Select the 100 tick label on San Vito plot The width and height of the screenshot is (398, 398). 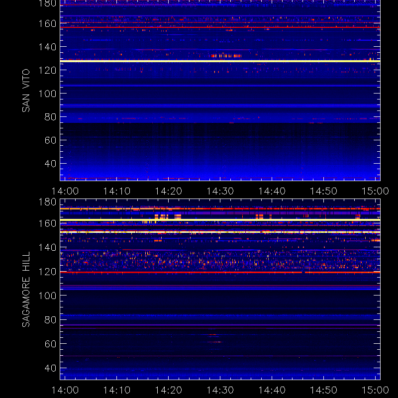[47, 94]
